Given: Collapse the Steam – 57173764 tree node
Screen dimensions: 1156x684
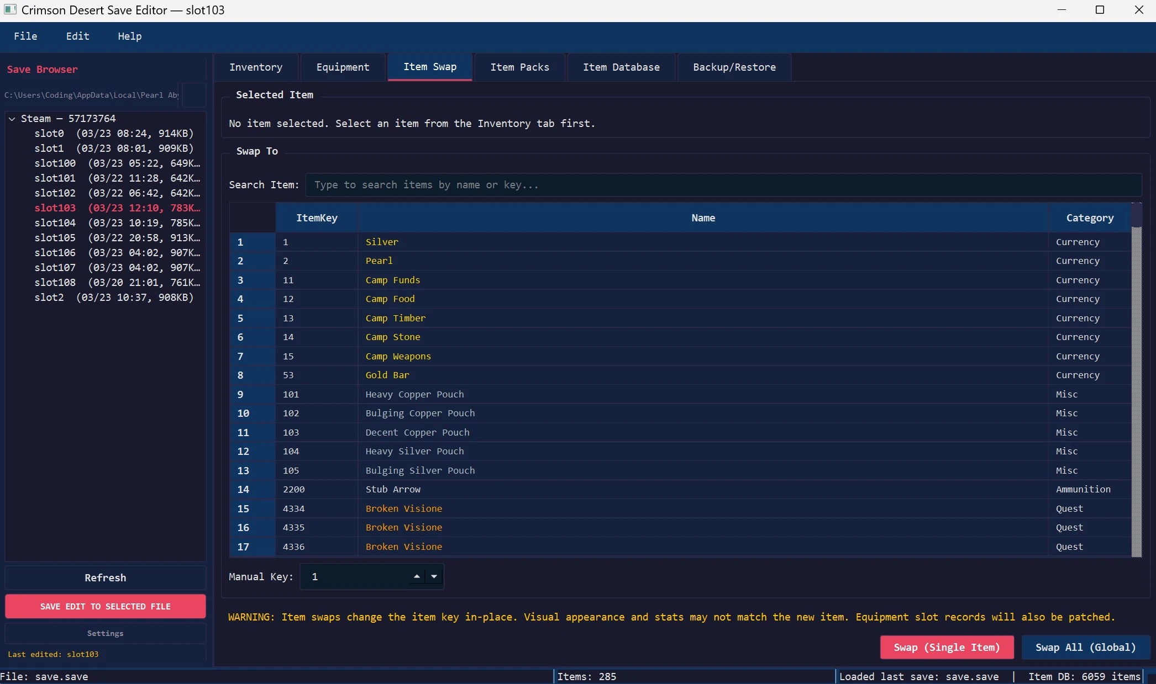Looking at the screenshot, I should coord(12,119).
